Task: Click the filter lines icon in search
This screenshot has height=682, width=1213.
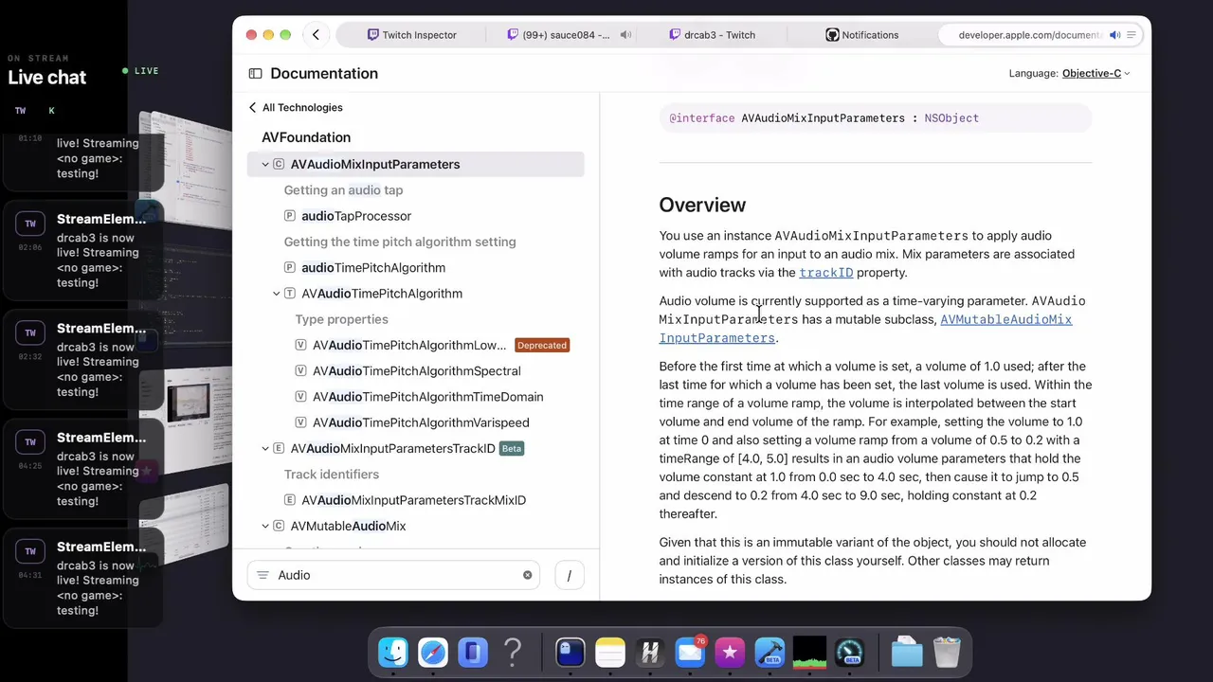Action: click(263, 575)
